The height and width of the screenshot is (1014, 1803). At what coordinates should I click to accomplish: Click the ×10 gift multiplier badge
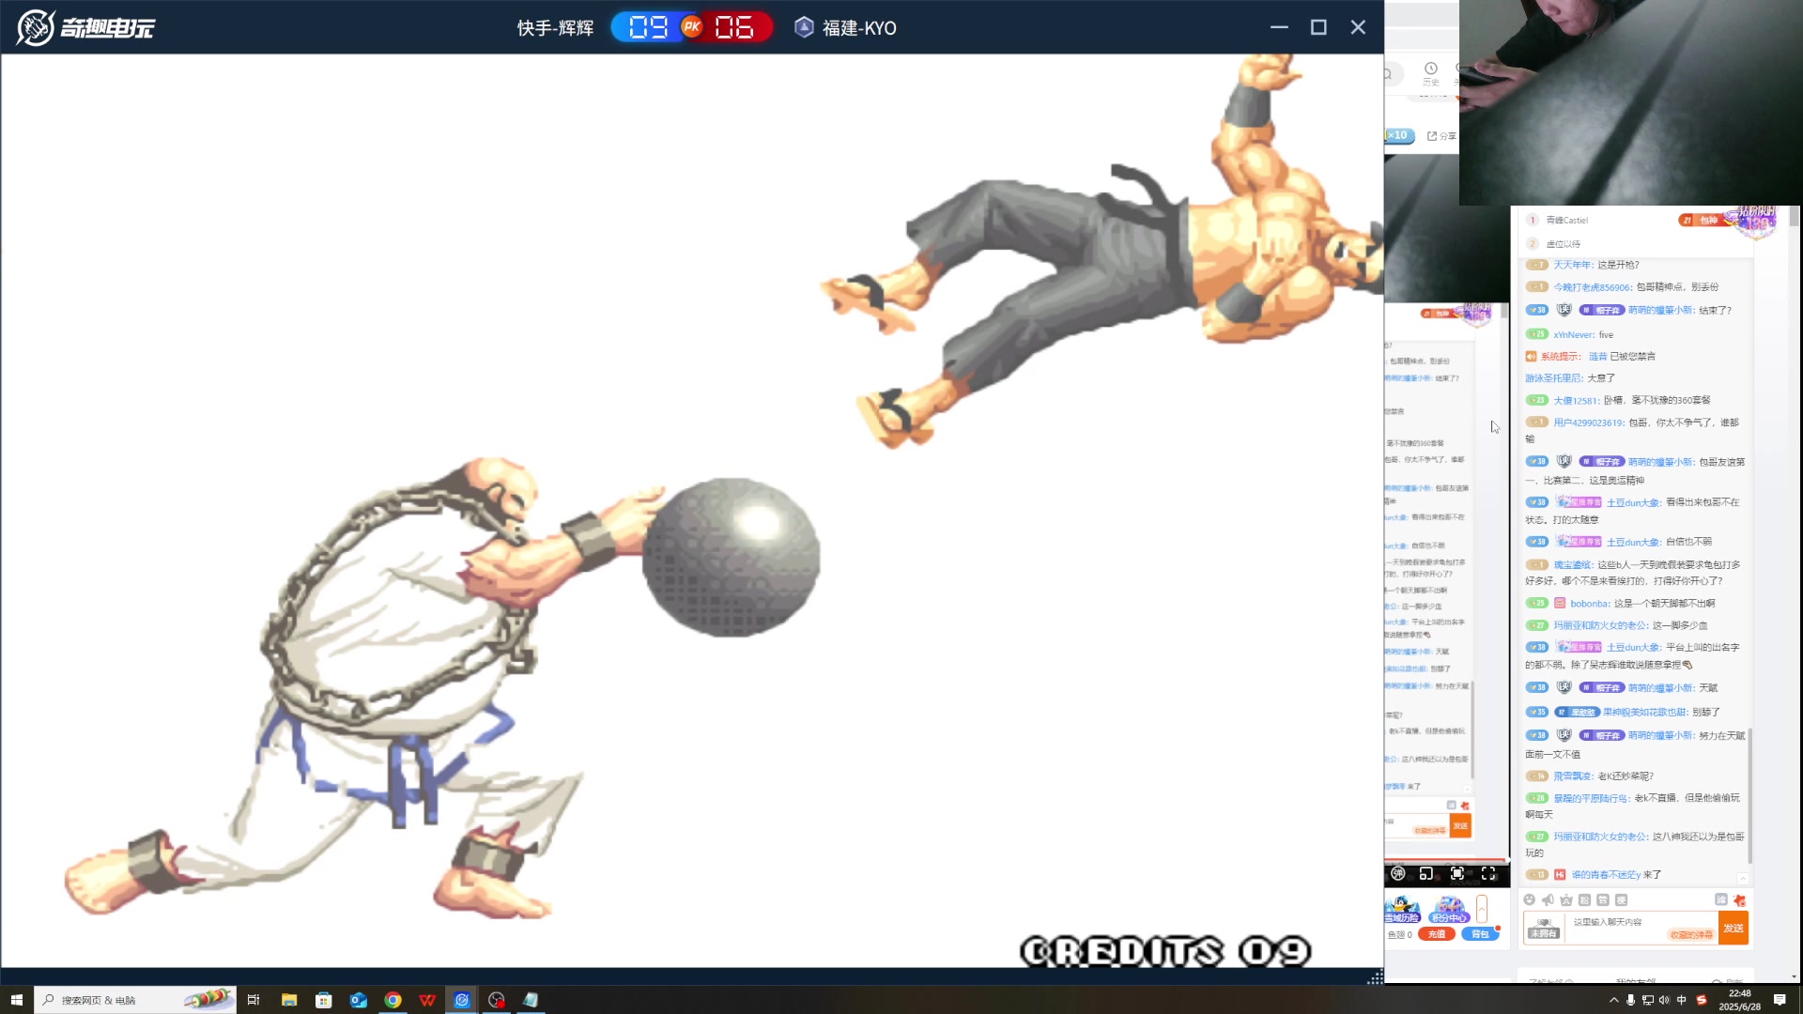[x=1398, y=135]
